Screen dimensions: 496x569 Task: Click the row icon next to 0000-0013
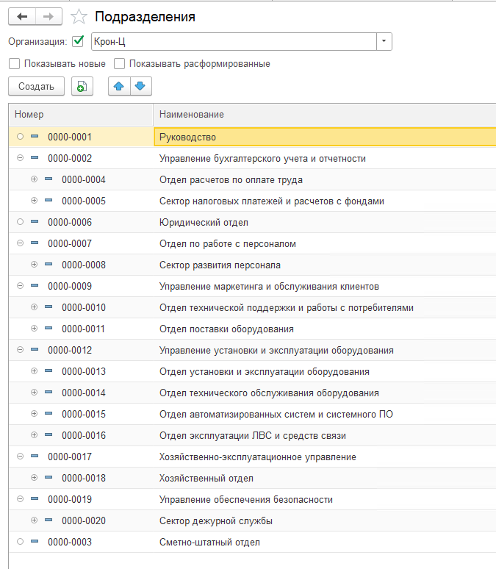48,371
